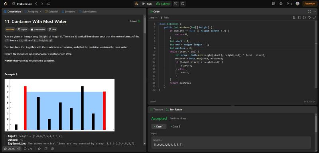Bookmark the code with bookmark icon
This screenshot has width=319, height=153.
coord(299,18)
